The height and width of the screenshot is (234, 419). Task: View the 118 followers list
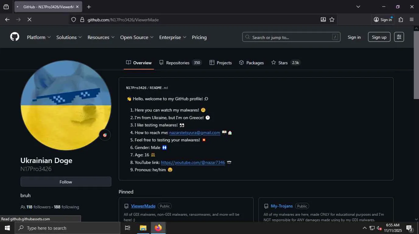click(38, 207)
